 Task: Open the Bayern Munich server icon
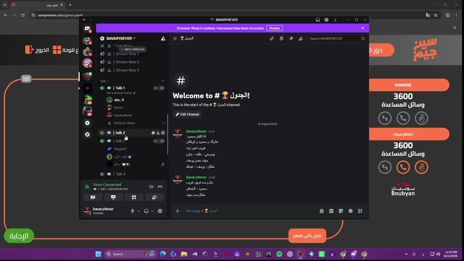87,63
